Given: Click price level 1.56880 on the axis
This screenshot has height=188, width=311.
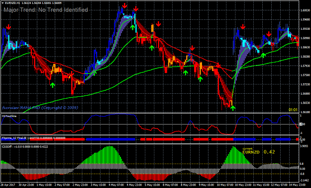Looking at the screenshot, I should click(305, 94).
